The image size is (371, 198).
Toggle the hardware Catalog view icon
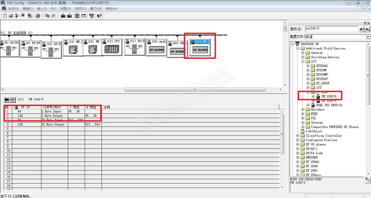coord(78,16)
